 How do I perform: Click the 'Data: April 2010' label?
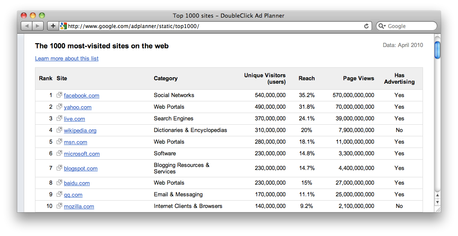(x=403, y=45)
